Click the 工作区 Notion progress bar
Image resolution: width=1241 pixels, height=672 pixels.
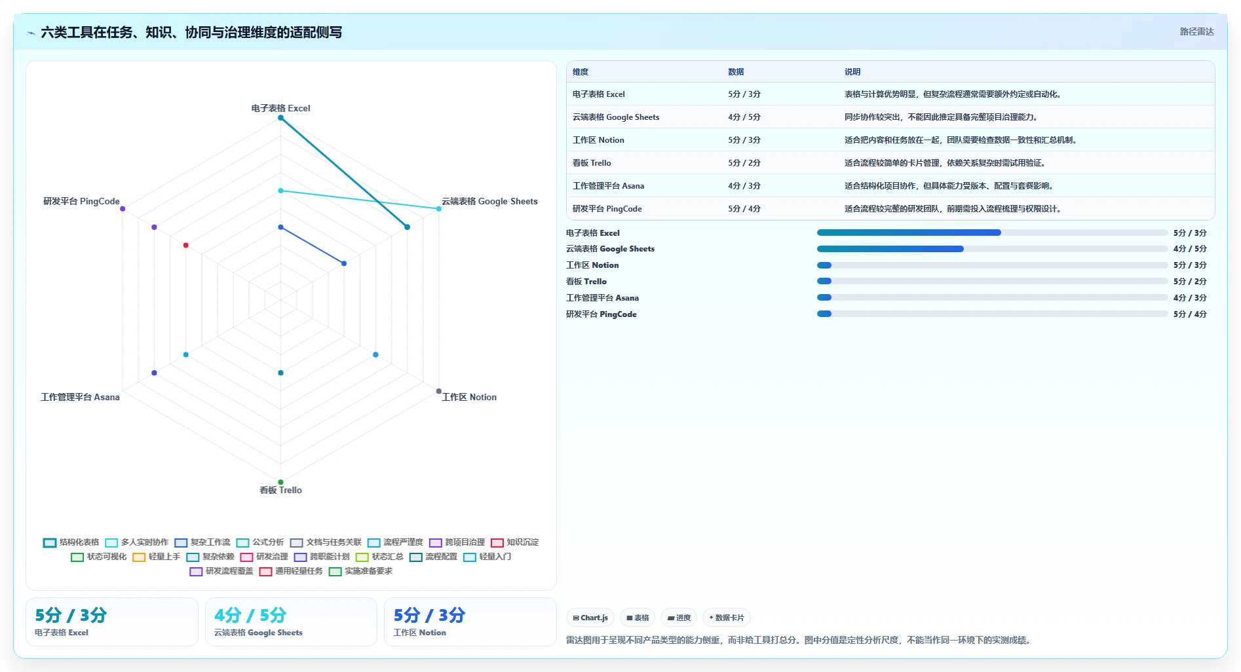coord(992,265)
